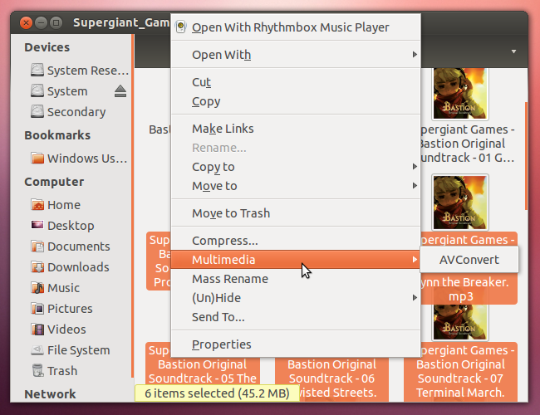Image resolution: width=540 pixels, height=415 pixels.
Task: Go to Pictures in sidebar
Action: click(x=70, y=309)
